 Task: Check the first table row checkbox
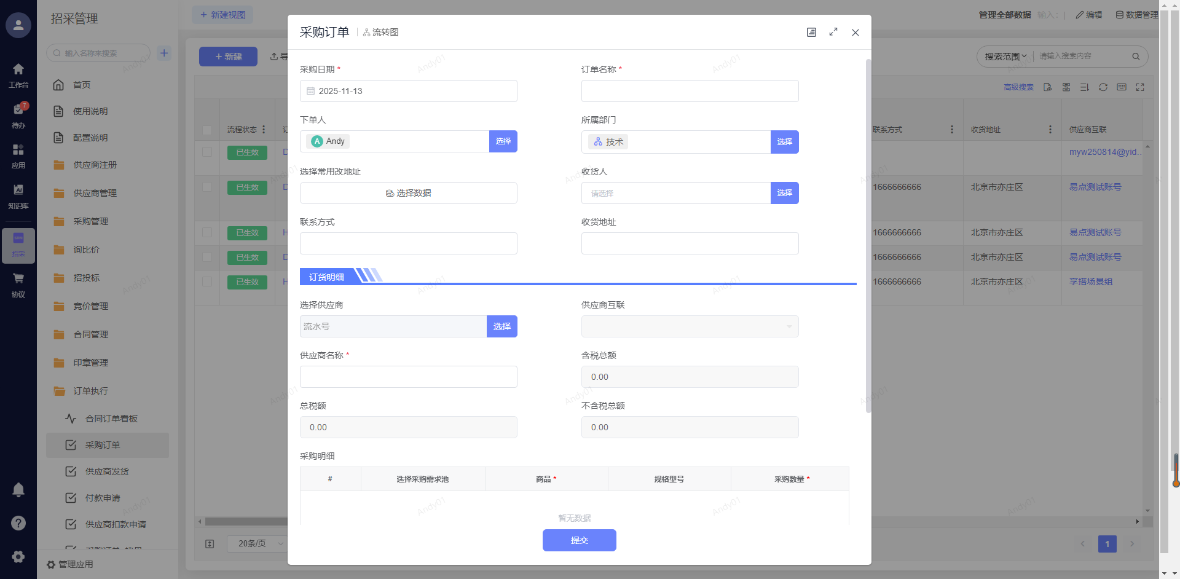coord(207,152)
